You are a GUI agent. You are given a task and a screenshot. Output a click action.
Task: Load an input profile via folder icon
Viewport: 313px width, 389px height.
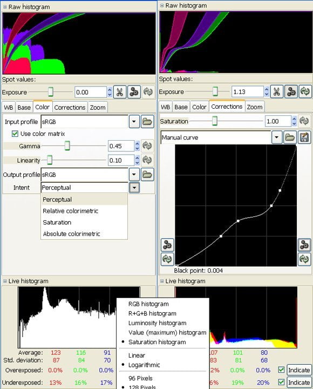[147, 122]
